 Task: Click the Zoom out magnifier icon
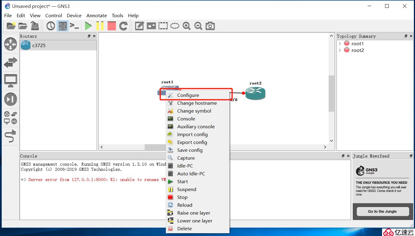coord(198,26)
